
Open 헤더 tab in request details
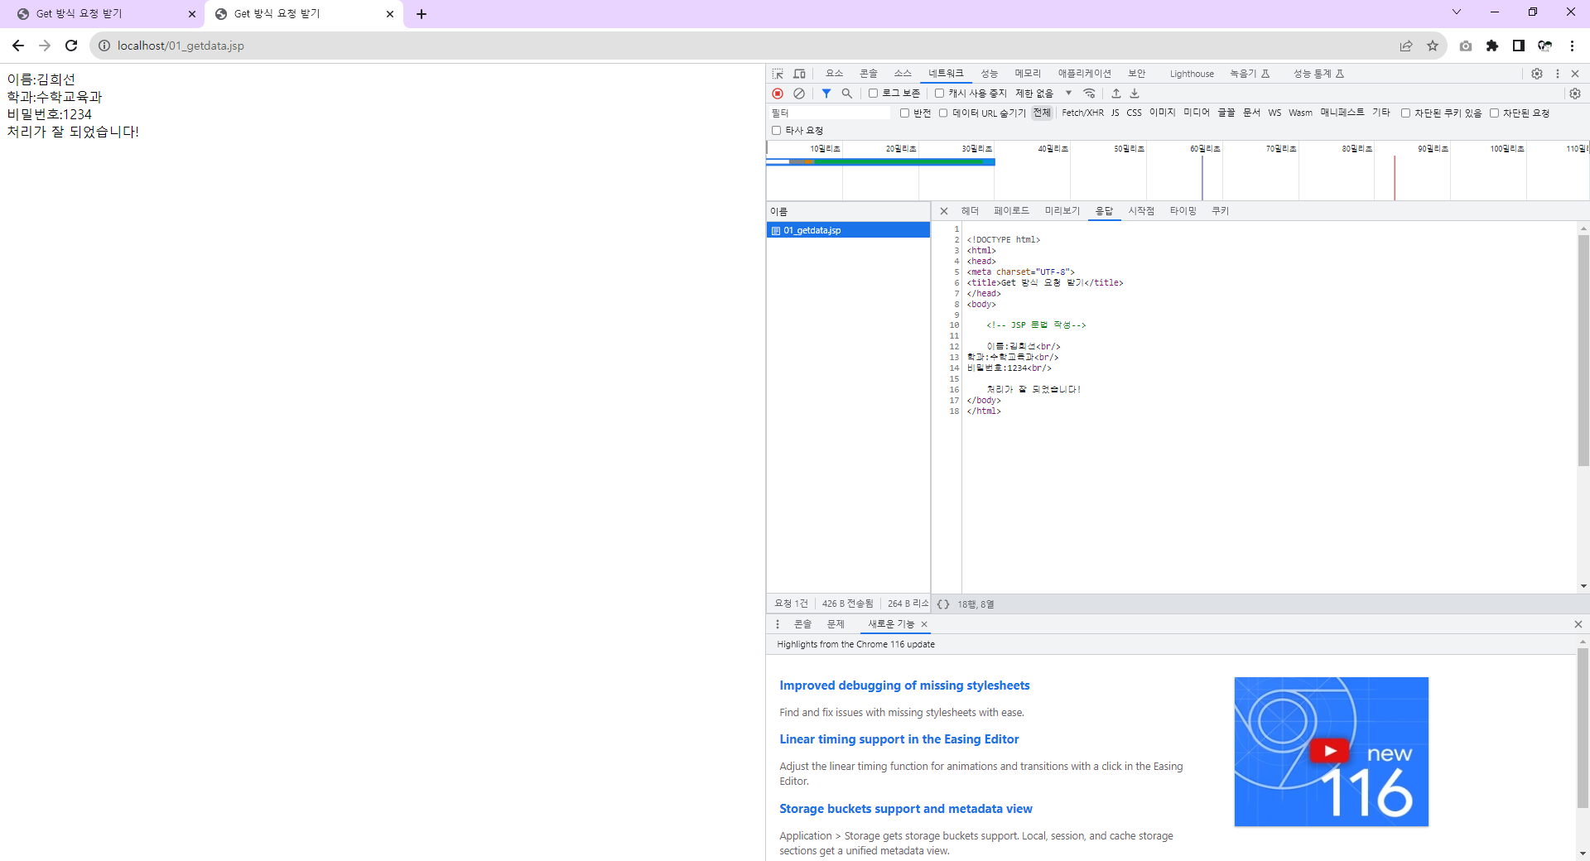click(x=970, y=211)
